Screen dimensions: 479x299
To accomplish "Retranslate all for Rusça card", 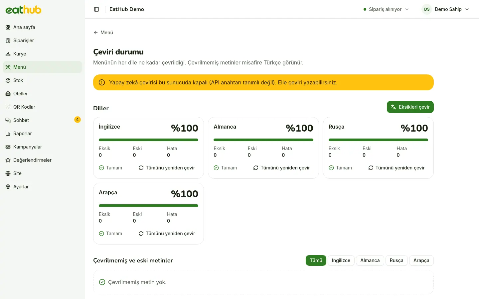I will (397, 168).
